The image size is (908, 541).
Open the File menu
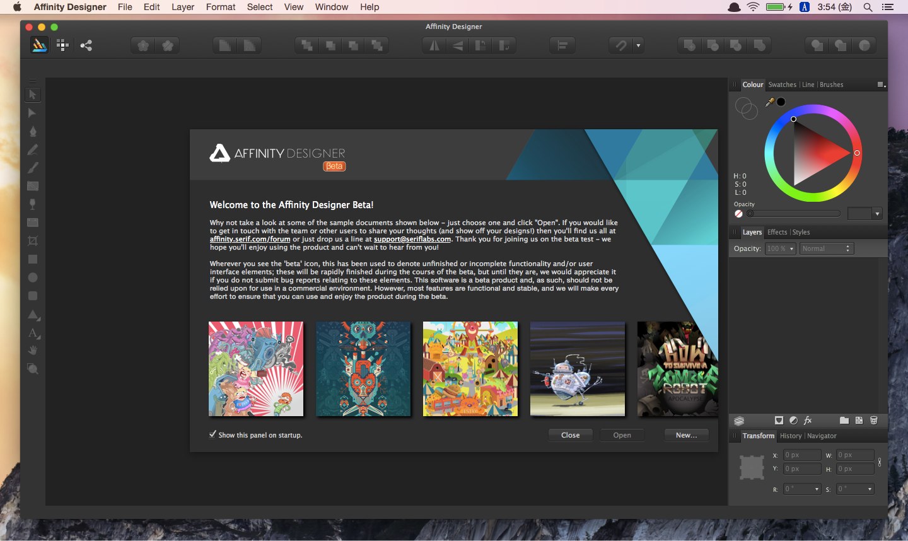point(125,7)
